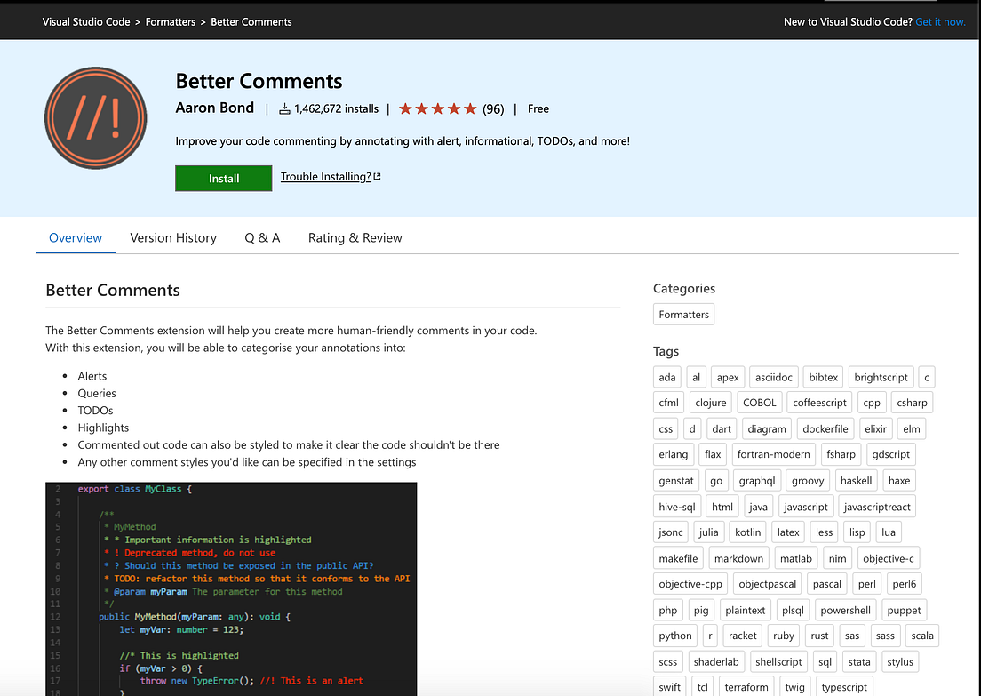The width and height of the screenshot is (981, 696).
Task: Choose the COBOL tag
Action: (760, 402)
